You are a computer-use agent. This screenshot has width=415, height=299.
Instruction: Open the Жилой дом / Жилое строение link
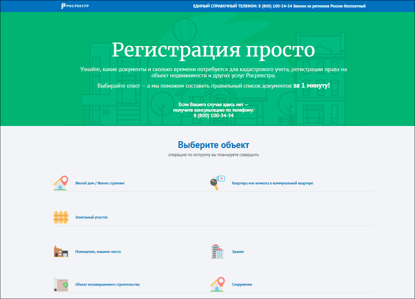100,183
